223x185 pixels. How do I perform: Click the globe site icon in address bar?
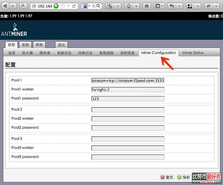coord(34,6)
